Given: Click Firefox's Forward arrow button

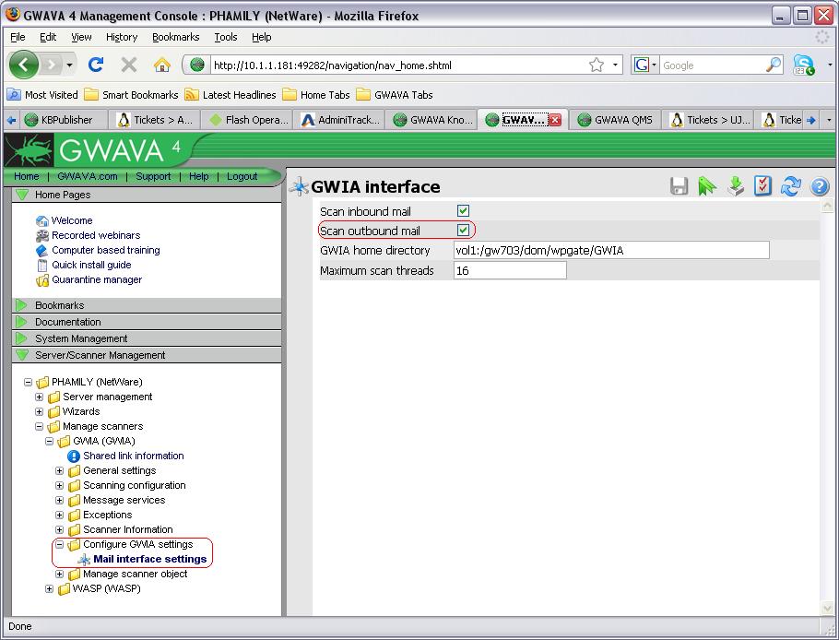Looking at the screenshot, I should point(51,65).
